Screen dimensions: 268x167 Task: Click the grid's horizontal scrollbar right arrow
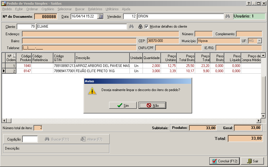(x=259, y=121)
